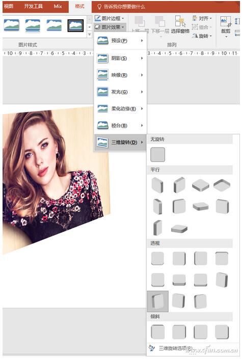Select the highlighted perspective preset in 透视 last row

(x=157, y=301)
